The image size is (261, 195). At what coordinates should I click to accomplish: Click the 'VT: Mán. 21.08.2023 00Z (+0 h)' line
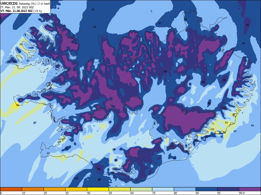[21, 11]
